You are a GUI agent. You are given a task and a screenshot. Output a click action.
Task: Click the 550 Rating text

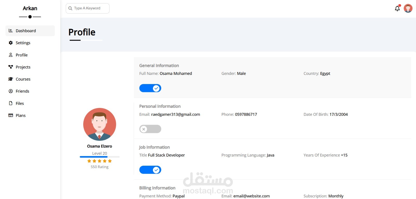pos(100,167)
